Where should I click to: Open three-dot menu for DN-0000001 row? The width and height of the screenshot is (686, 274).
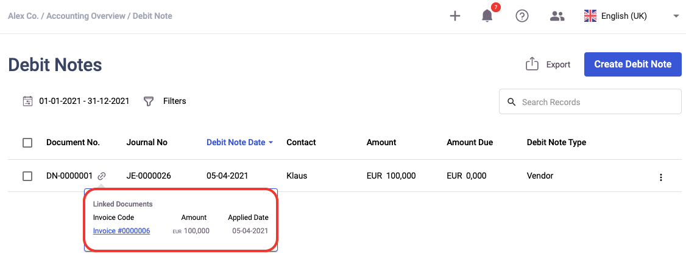tap(661, 177)
